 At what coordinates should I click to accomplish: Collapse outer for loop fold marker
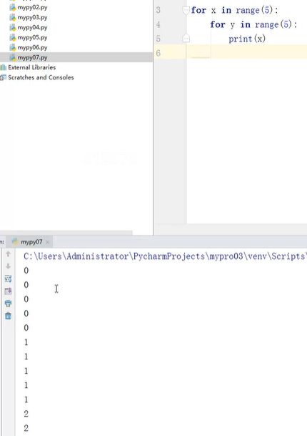(x=186, y=10)
